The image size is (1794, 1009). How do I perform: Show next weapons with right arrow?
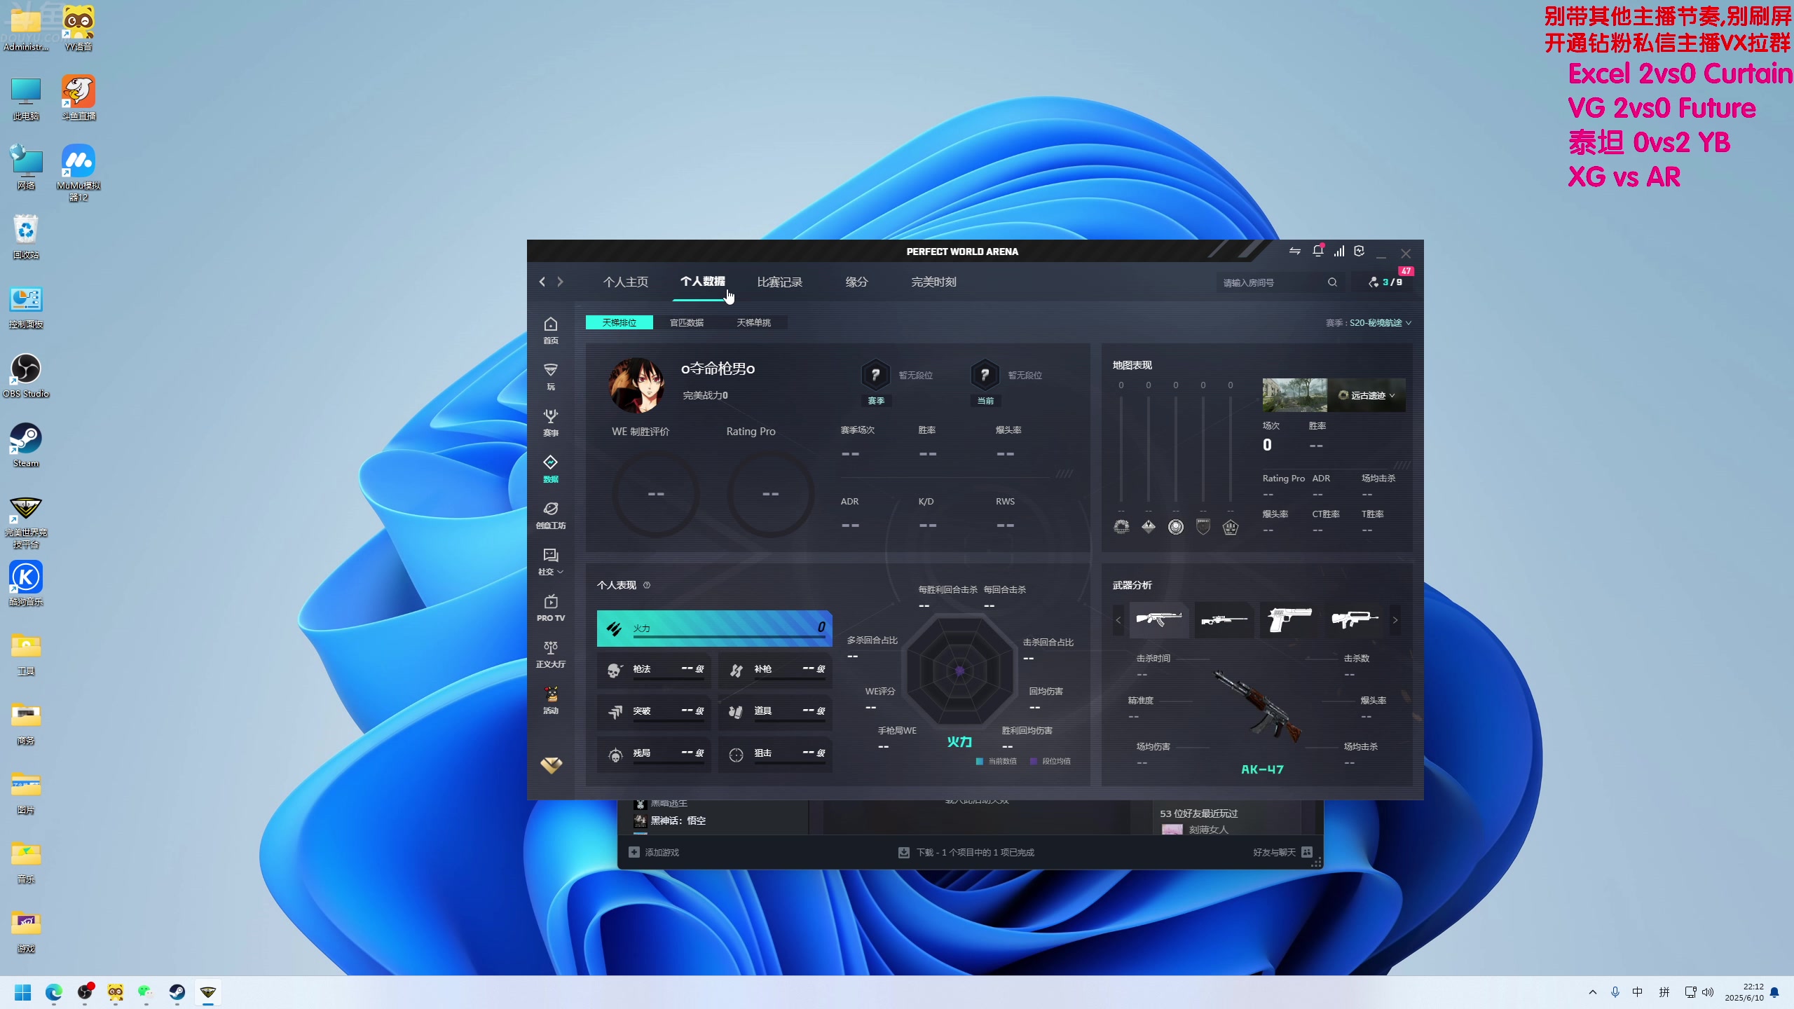click(1395, 620)
